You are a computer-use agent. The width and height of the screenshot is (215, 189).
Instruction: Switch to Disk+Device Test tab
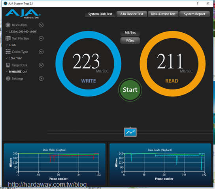pos(163,14)
